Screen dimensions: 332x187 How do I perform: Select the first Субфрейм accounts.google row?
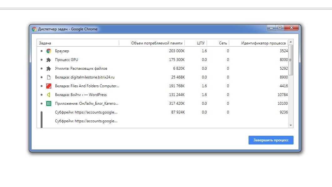pyautogui.click(x=86, y=112)
